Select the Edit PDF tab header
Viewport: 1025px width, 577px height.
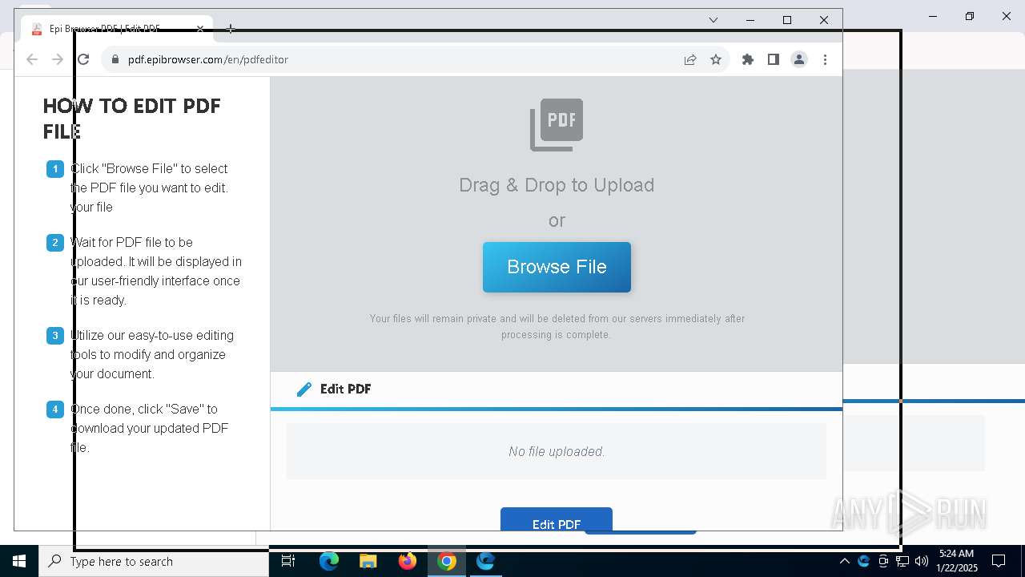coord(345,389)
